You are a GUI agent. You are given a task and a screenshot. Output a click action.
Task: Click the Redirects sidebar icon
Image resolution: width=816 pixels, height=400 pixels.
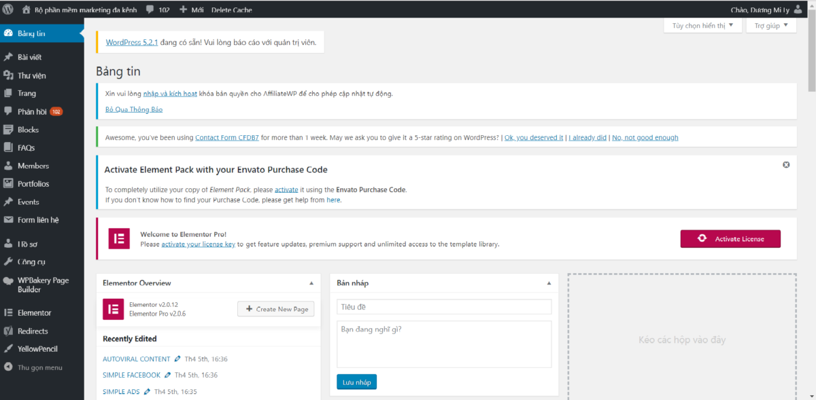point(8,331)
